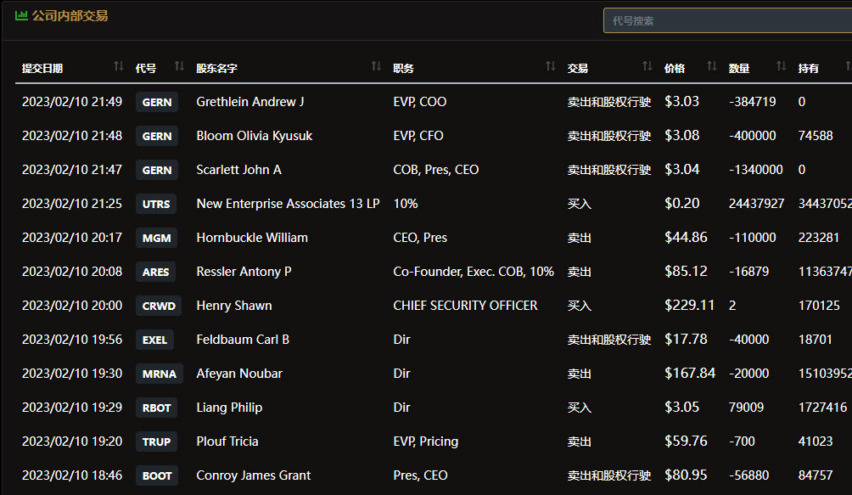Select shareholder name Hornbuckle William
852x495 pixels.
point(252,238)
